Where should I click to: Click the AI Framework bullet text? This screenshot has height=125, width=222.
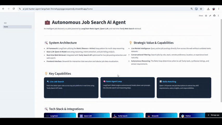(x=86, y=48)
